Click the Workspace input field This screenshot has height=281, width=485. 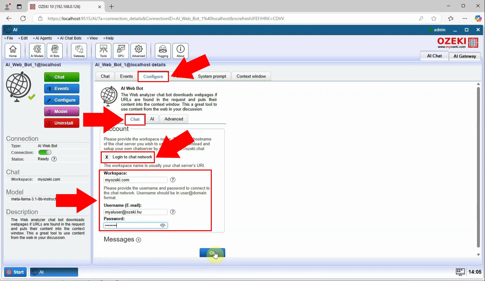tap(136, 180)
